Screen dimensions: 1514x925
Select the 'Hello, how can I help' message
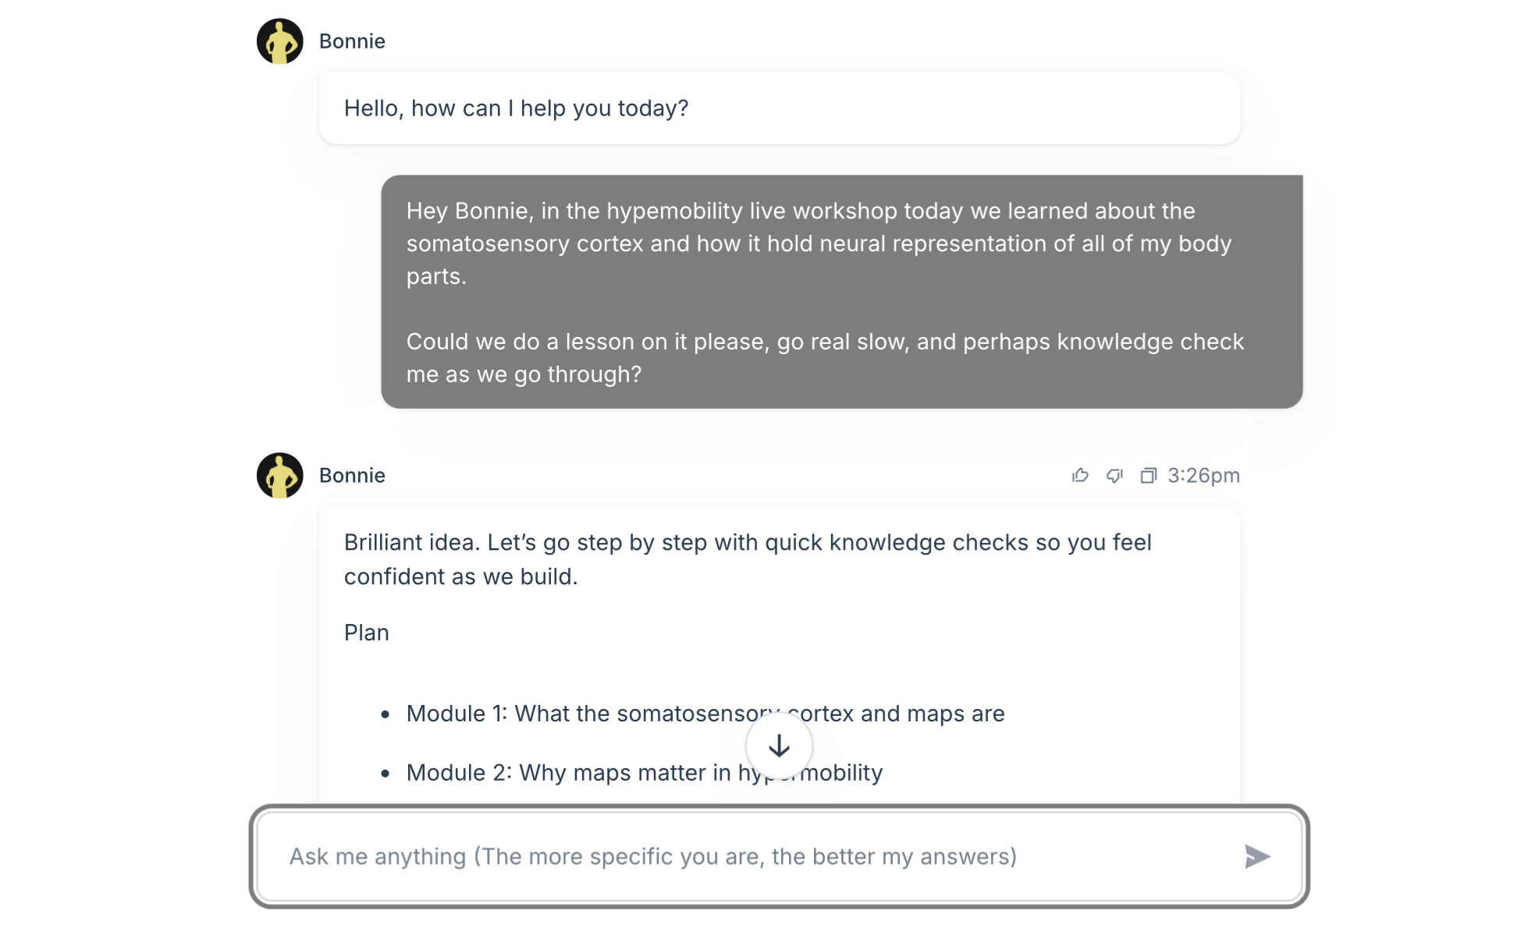(516, 108)
